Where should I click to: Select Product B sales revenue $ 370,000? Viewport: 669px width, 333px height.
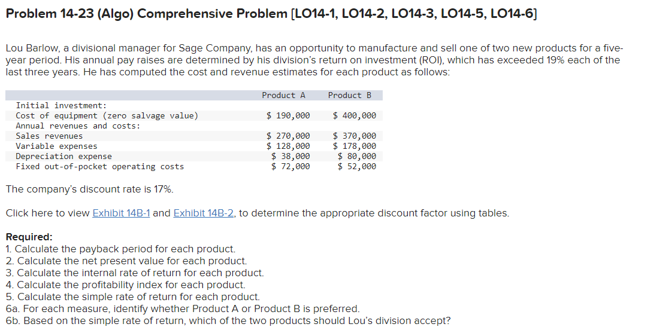point(354,136)
